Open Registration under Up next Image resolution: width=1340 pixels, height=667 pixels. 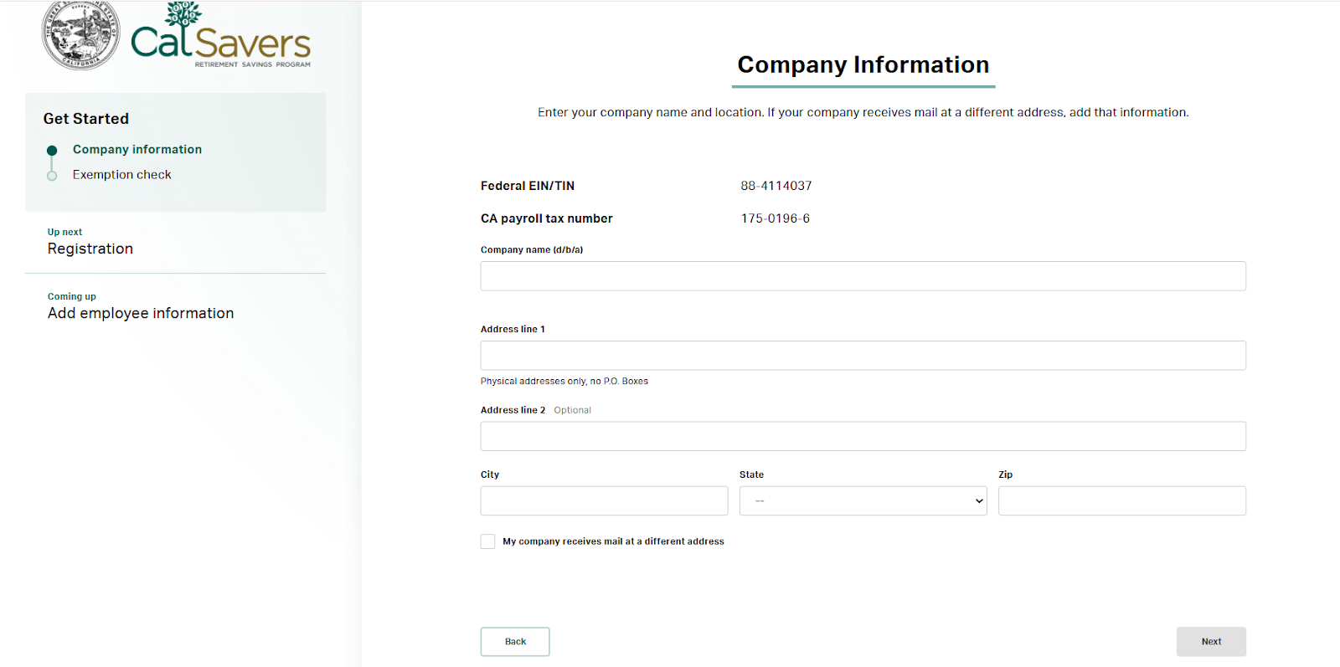90,249
